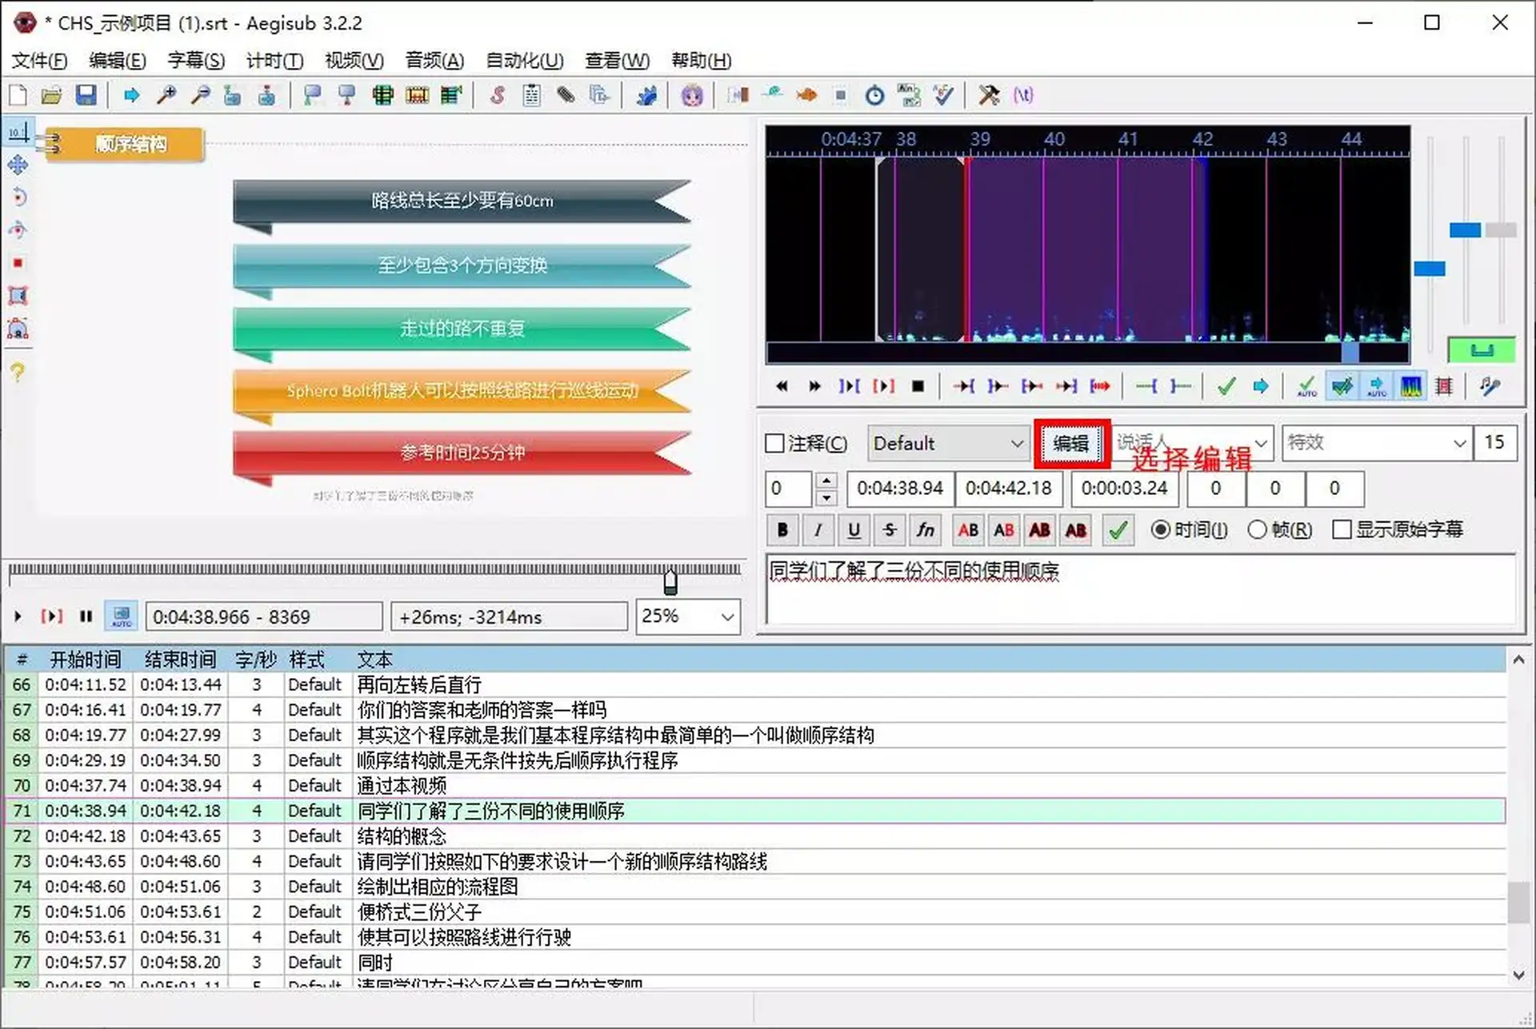1536x1029 pixels.
Task: Stop audio playback with square icon
Action: tap(918, 386)
